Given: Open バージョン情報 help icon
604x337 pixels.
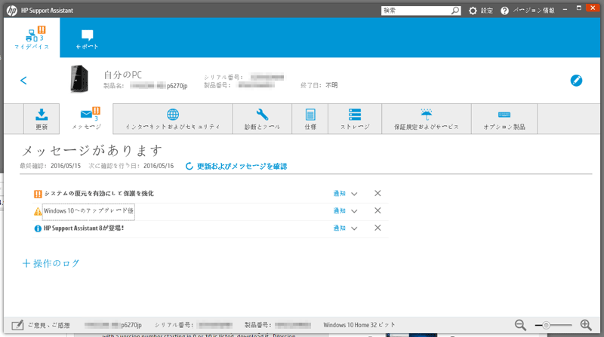Looking at the screenshot, I should click(x=504, y=11).
